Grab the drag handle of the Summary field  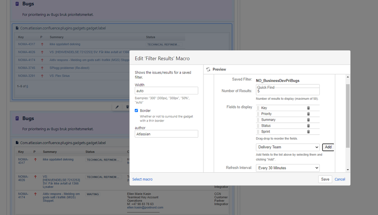258,120
